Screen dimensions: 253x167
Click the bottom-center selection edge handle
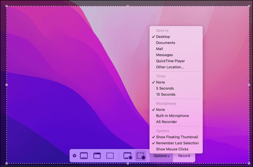(128, 164)
